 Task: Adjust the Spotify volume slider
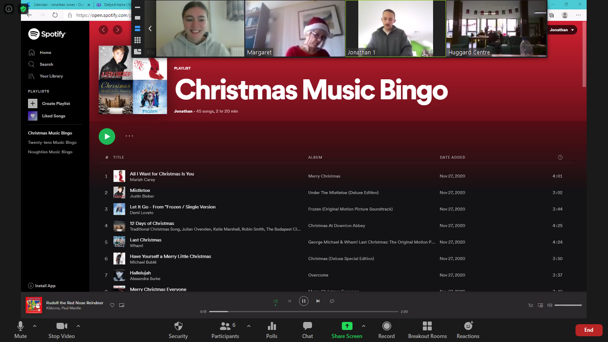click(x=568, y=305)
